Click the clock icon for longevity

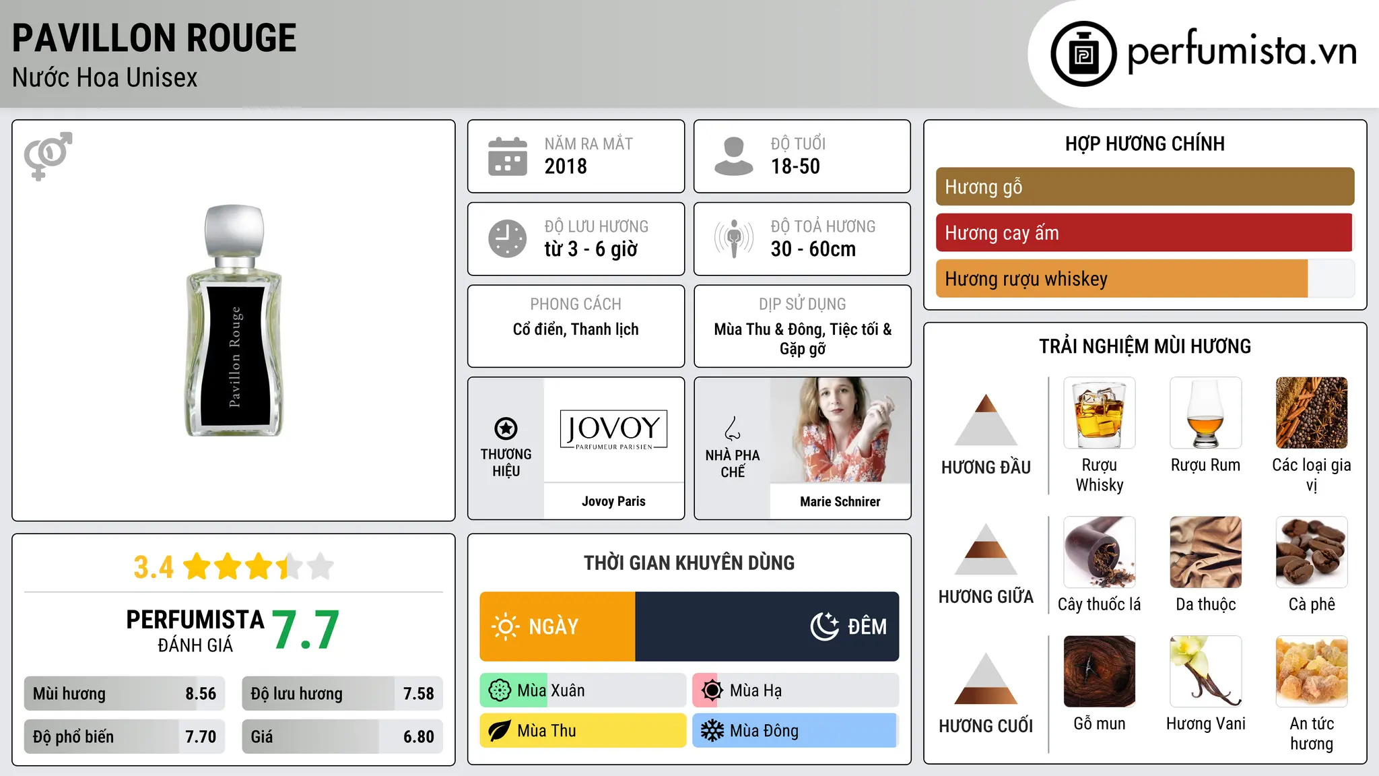tap(508, 238)
